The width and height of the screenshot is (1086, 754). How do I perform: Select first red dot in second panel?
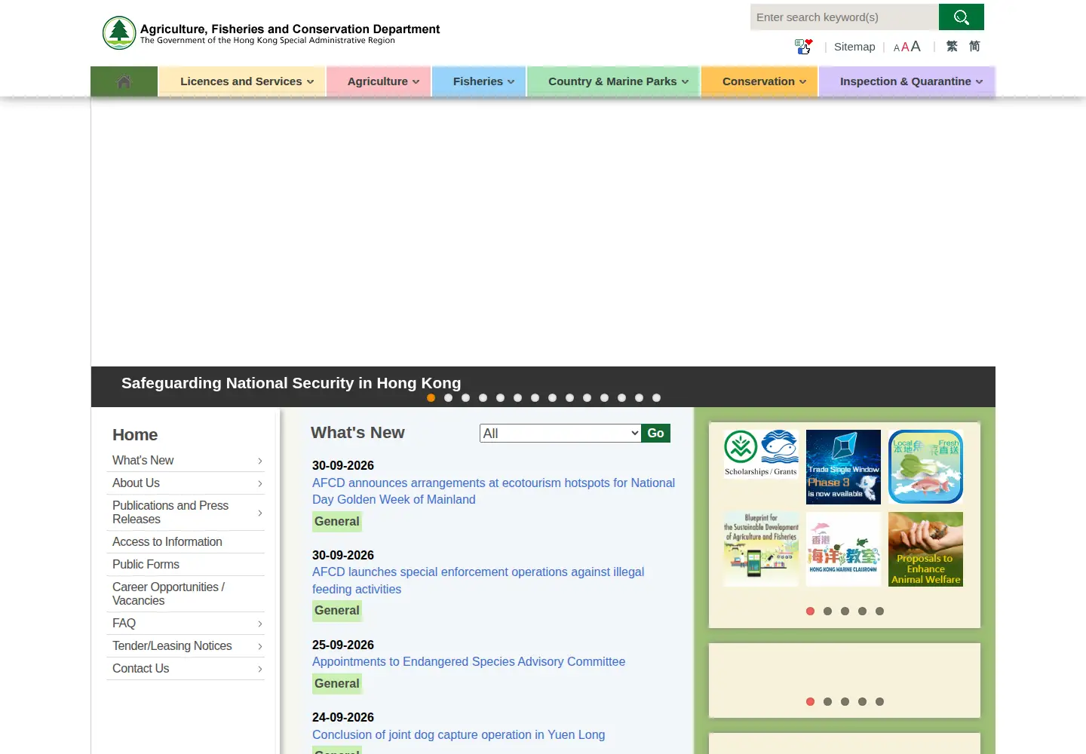click(x=810, y=702)
